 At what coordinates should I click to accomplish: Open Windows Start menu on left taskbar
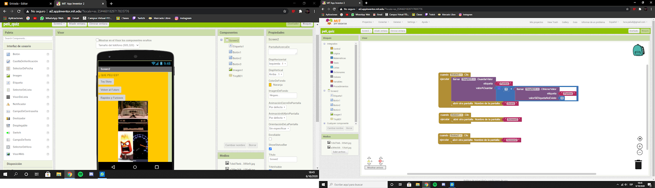pos(5,174)
